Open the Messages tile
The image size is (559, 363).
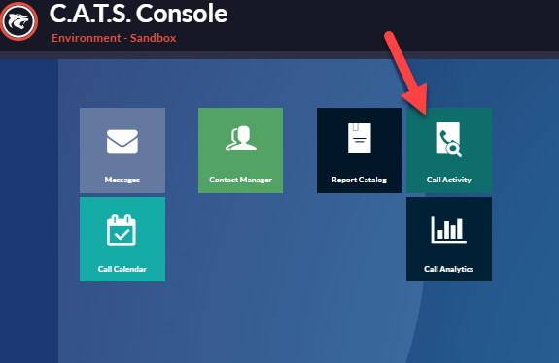122,150
